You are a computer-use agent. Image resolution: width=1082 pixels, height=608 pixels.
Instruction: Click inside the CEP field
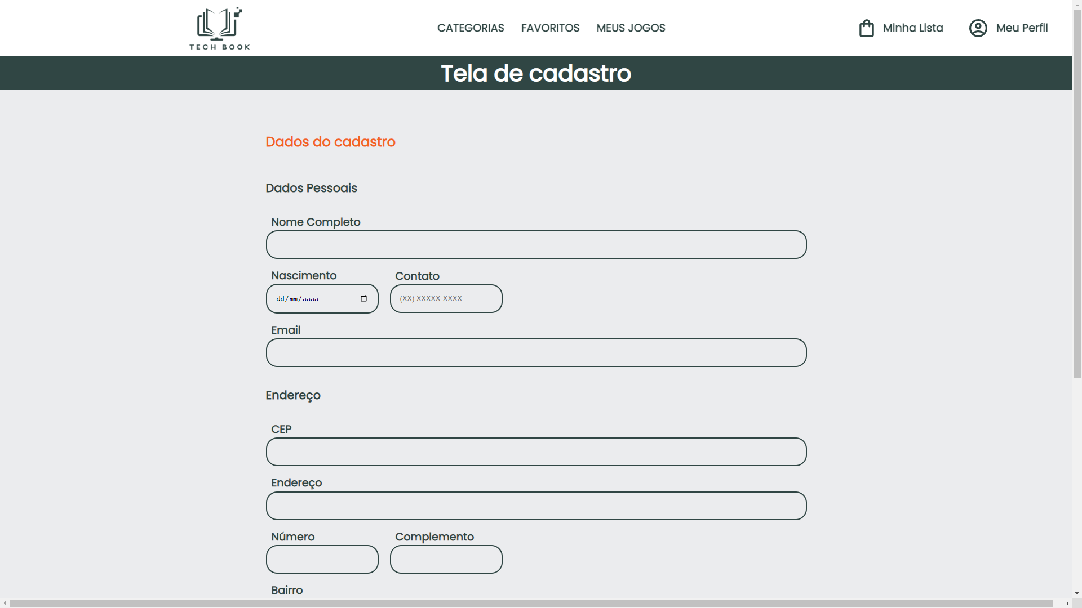click(x=535, y=451)
